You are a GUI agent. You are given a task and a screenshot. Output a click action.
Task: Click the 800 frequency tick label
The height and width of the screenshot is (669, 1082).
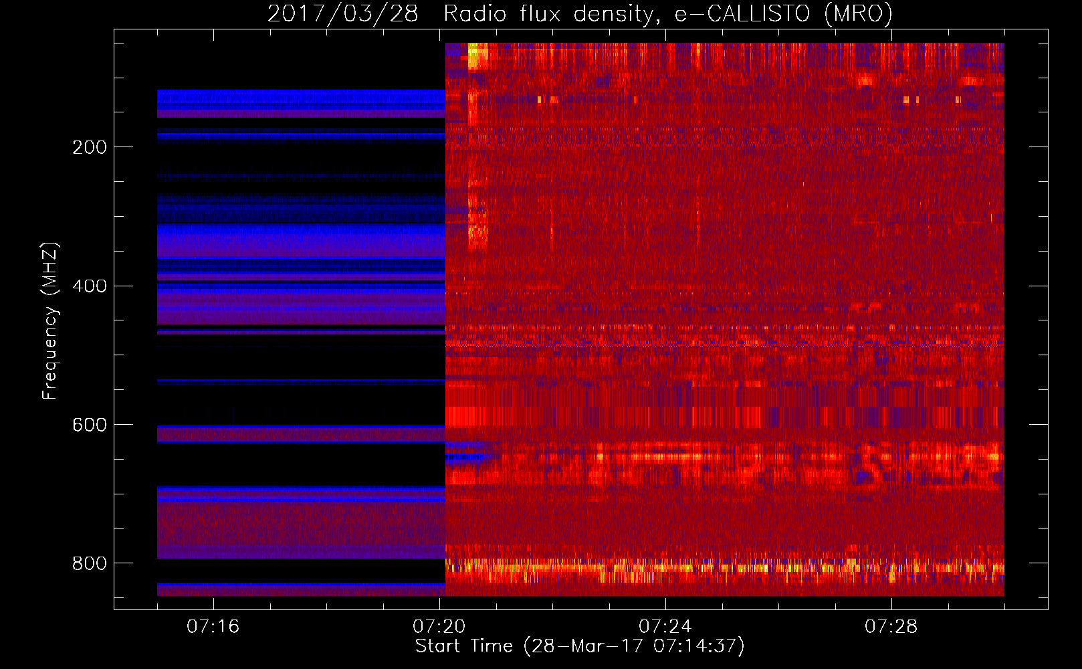[90, 563]
